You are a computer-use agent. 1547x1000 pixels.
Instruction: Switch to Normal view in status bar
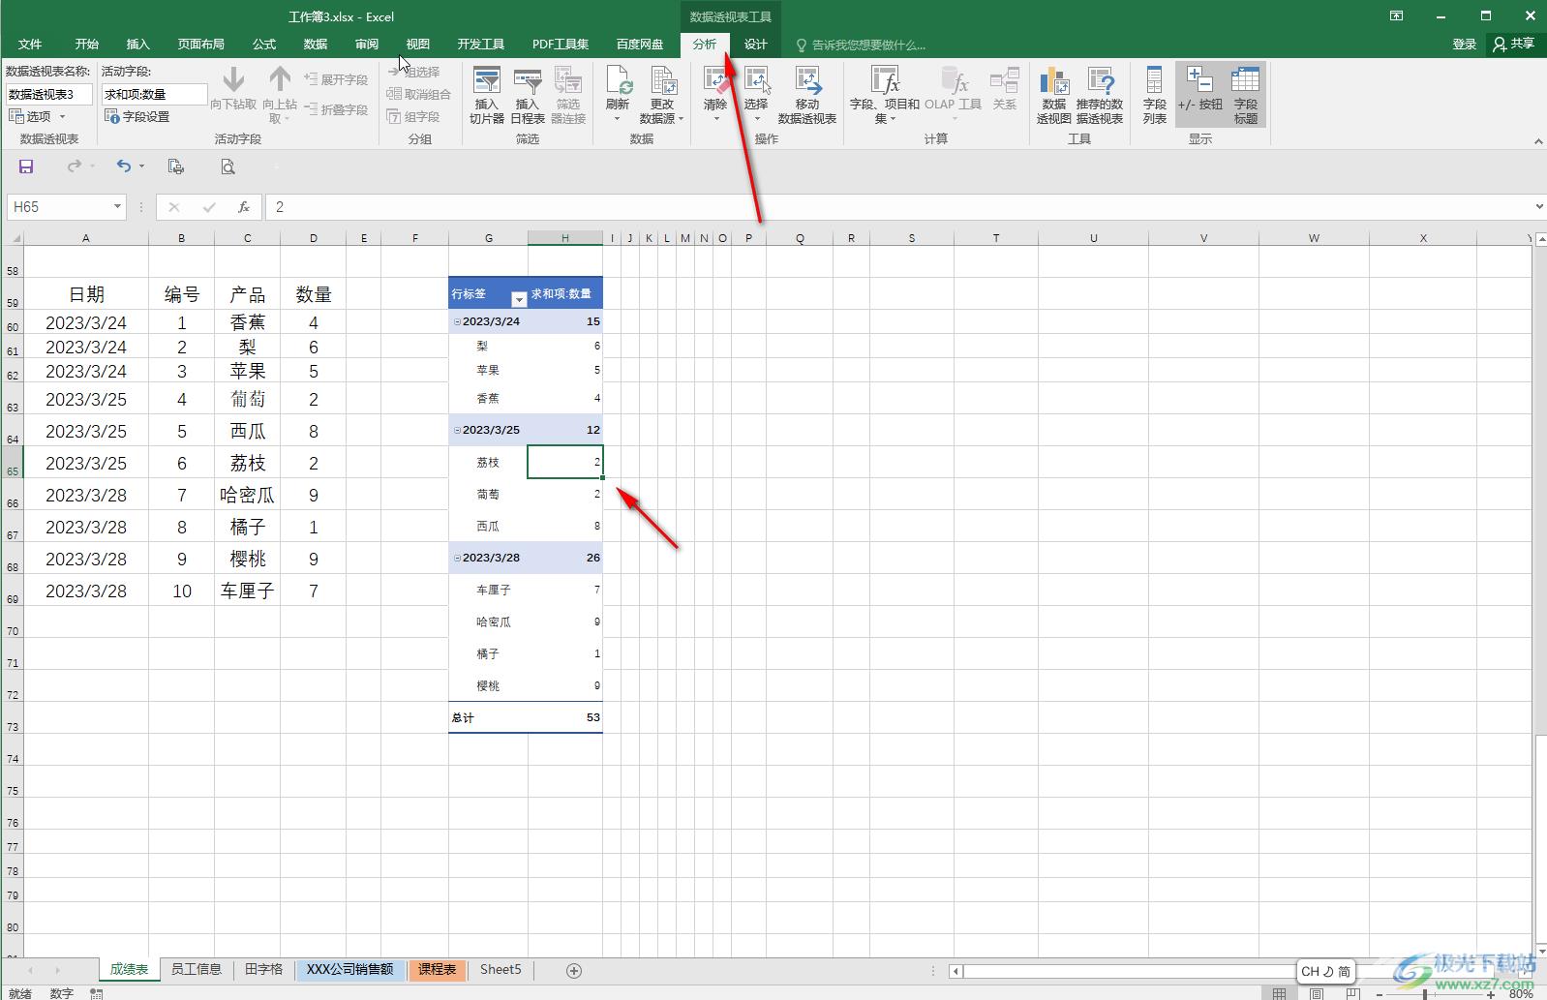[1280, 993]
